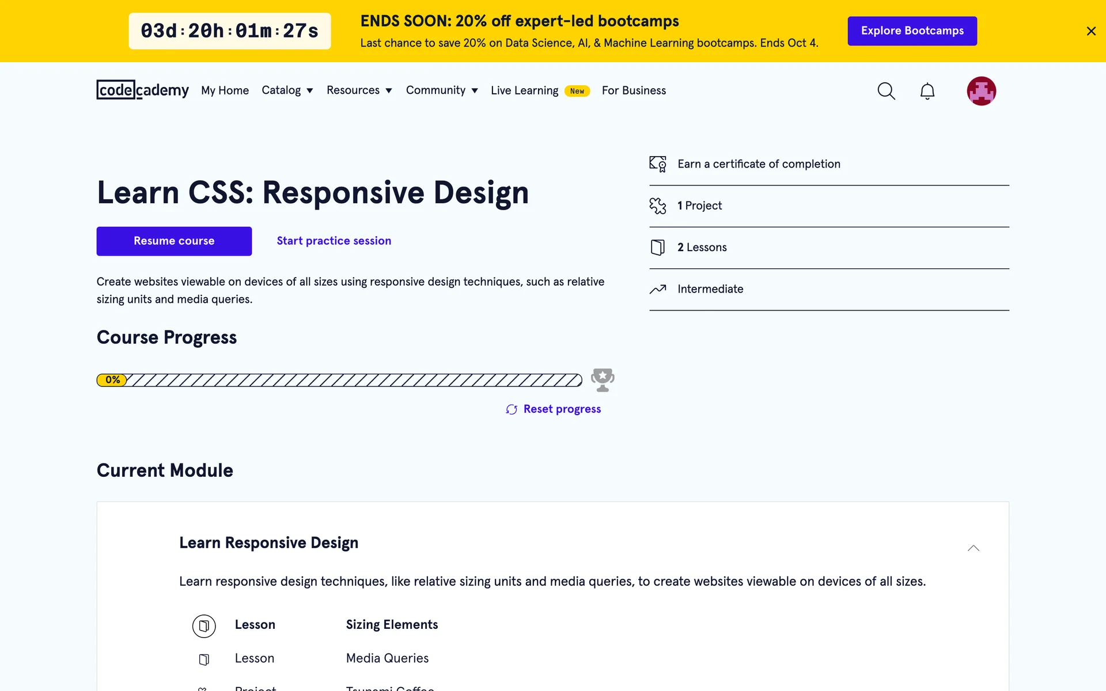Click the certificate of completion icon
This screenshot has height=691, width=1106.
(x=658, y=164)
